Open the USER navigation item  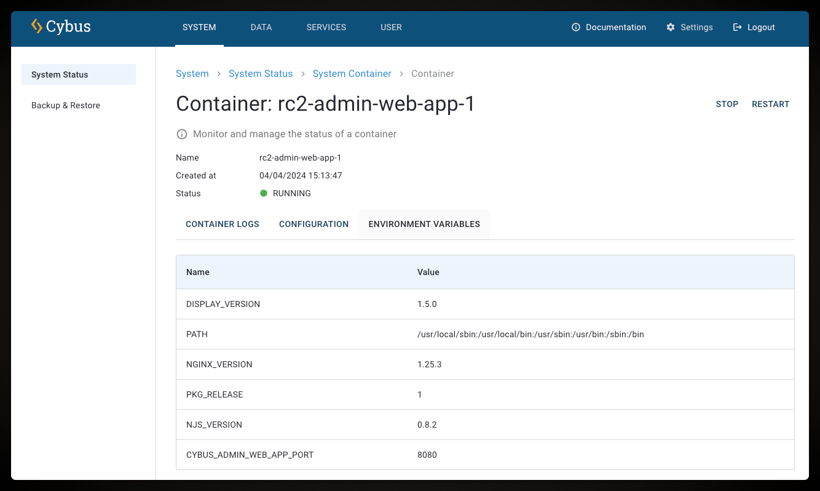pos(391,27)
